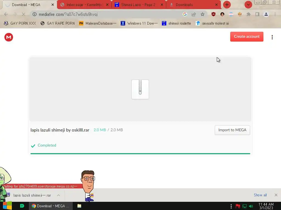Open the shimeji roulette bookmark
Viewport: 281px width, 210px height.
point(176,23)
